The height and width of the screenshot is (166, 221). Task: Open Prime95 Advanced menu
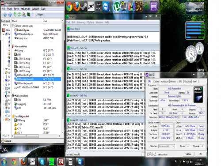point(81,23)
